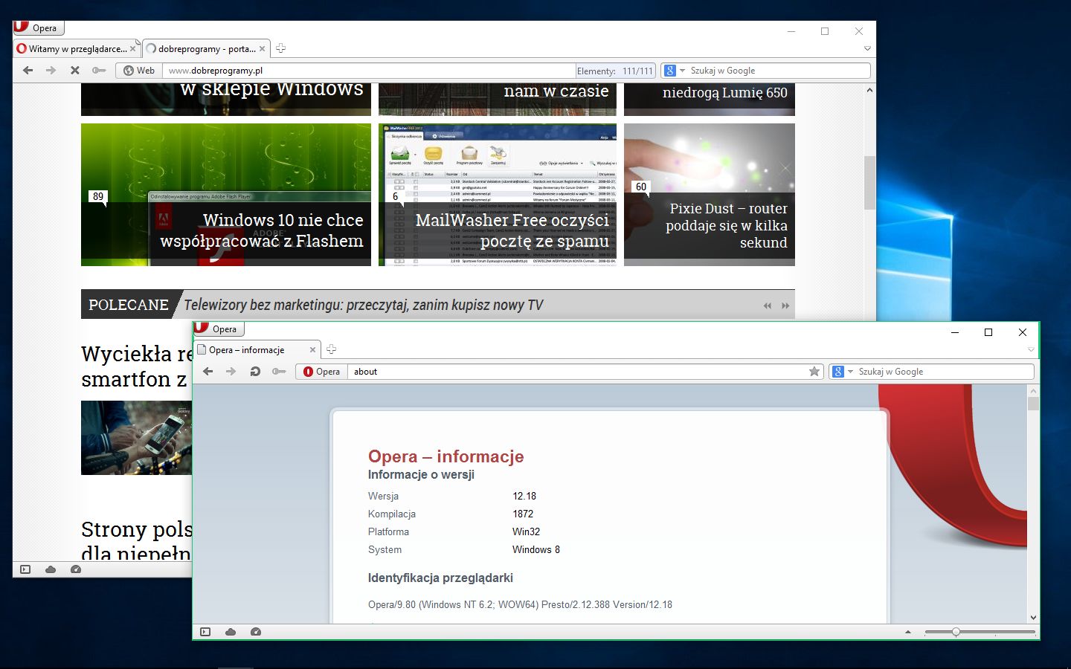Bookmark page with the star icon
This screenshot has height=669, width=1071.
point(814,372)
